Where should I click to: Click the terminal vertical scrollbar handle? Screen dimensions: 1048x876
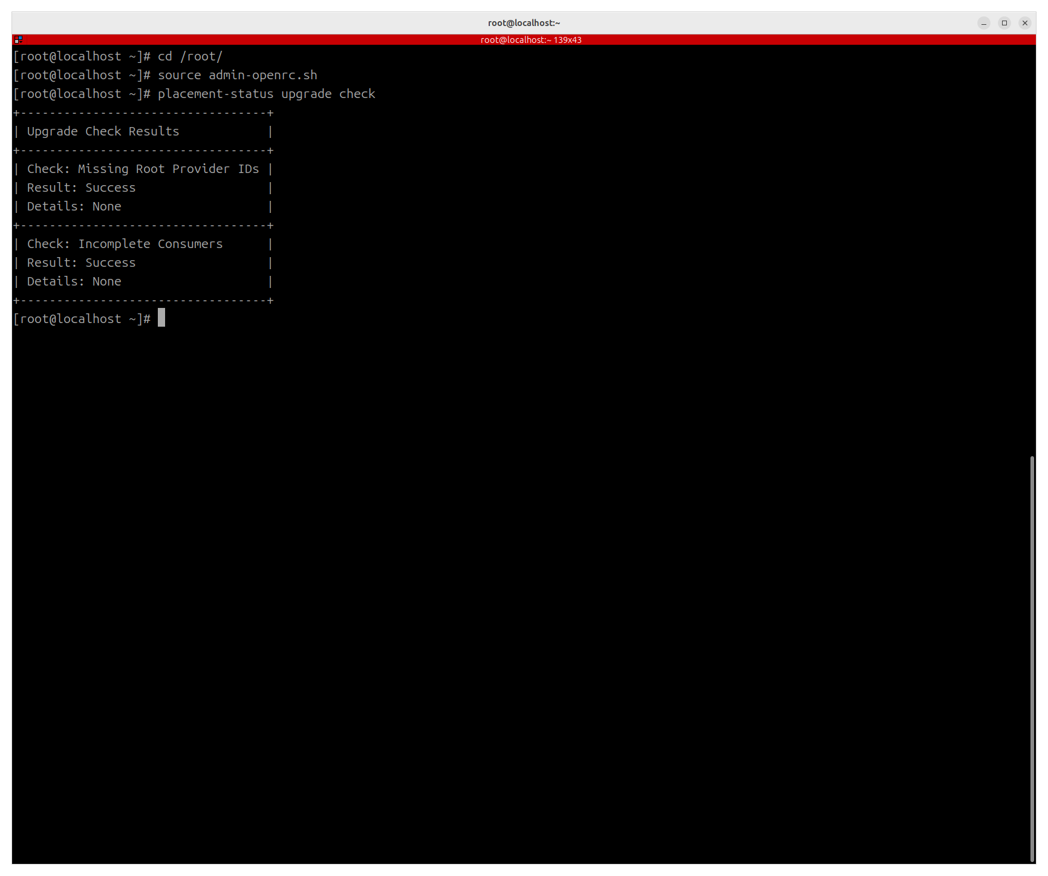[1032, 659]
